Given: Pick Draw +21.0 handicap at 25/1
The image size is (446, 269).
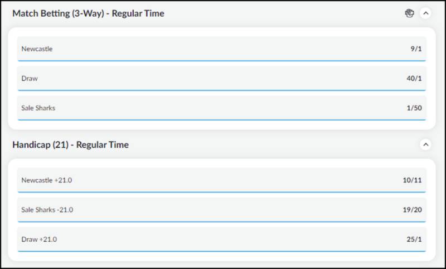Looking at the screenshot, I should click(221, 239).
